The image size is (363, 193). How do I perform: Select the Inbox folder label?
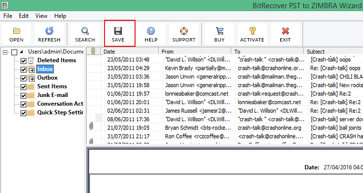(x=45, y=69)
